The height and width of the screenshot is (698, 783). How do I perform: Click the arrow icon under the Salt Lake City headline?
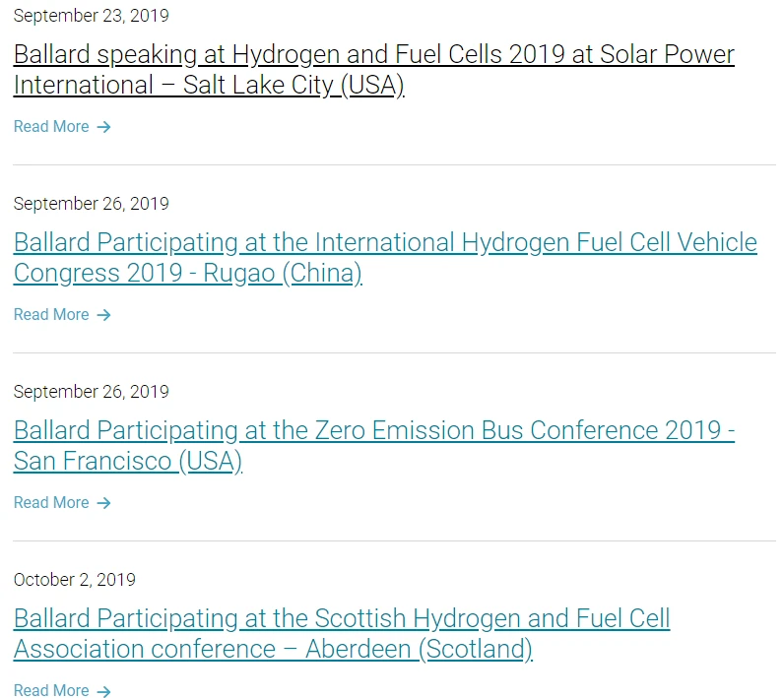pos(103,127)
